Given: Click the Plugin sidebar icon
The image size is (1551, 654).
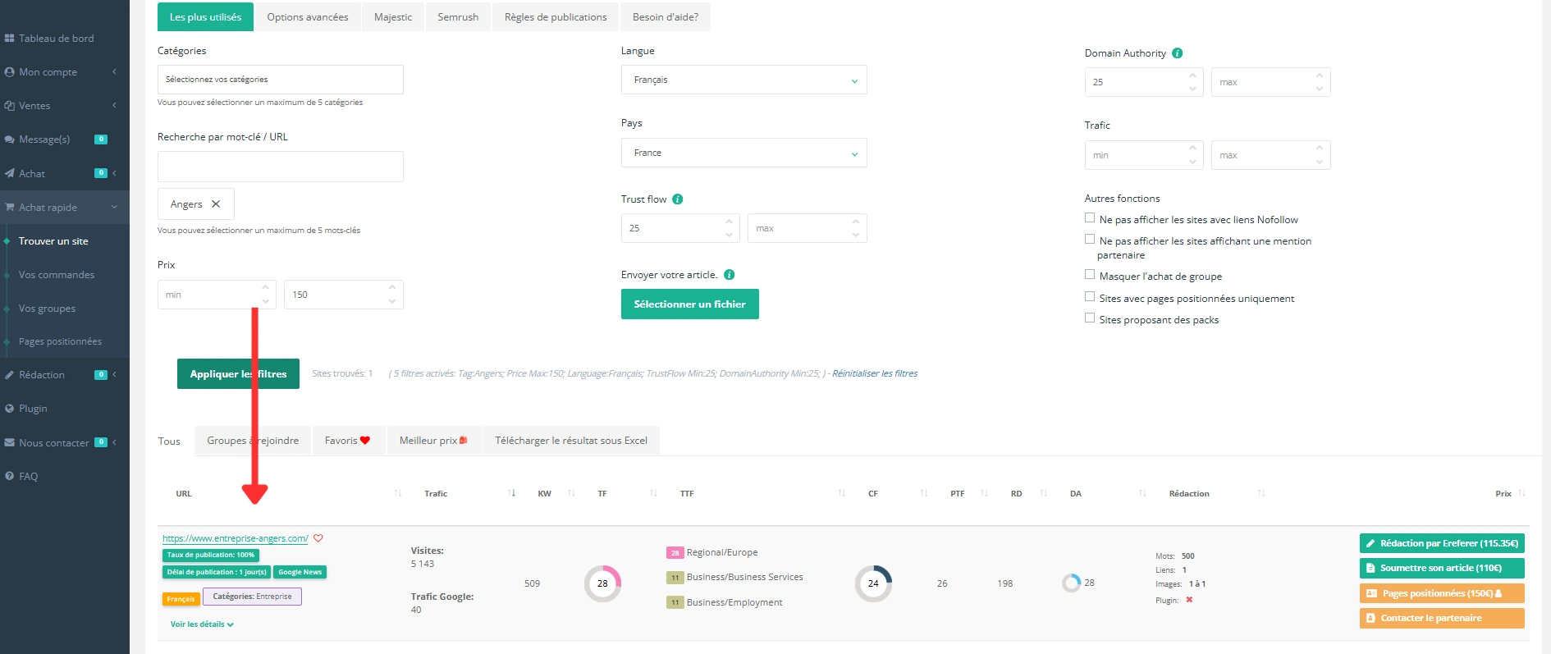Looking at the screenshot, I should [x=10, y=409].
